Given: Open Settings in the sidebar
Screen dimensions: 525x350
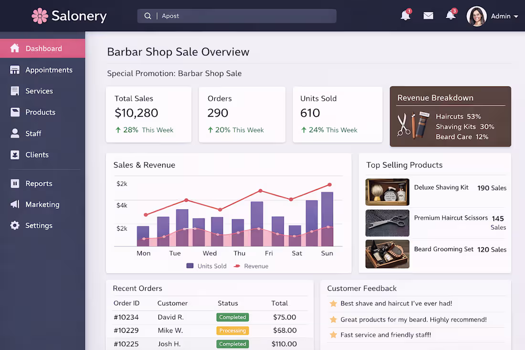Looking at the screenshot, I should pyautogui.click(x=42, y=225).
